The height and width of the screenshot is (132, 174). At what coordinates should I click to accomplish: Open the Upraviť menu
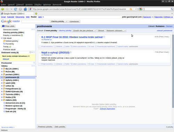click(11, 5)
